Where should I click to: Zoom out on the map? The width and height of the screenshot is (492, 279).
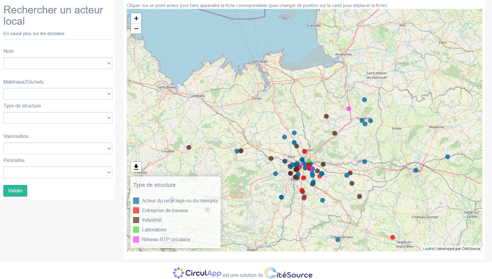click(x=136, y=29)
